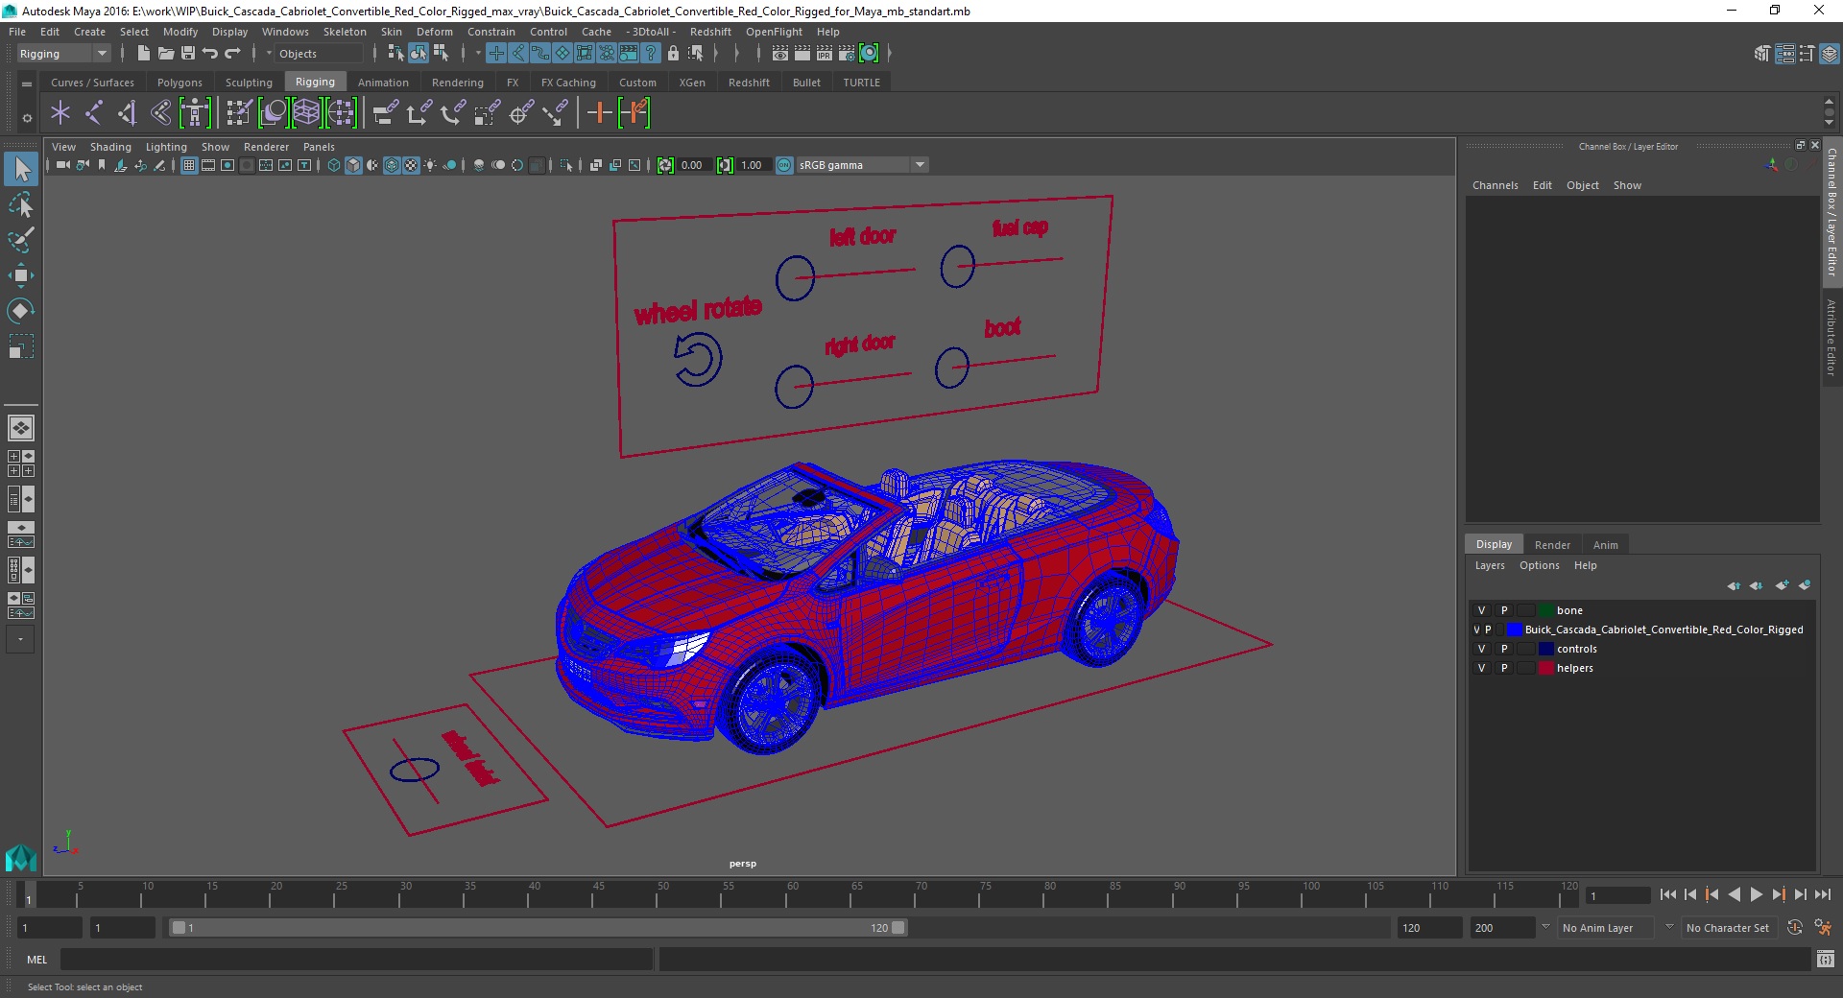Select the Create Joint tool on the shelf
This screenshot has height=998, width=1843.
93,113
